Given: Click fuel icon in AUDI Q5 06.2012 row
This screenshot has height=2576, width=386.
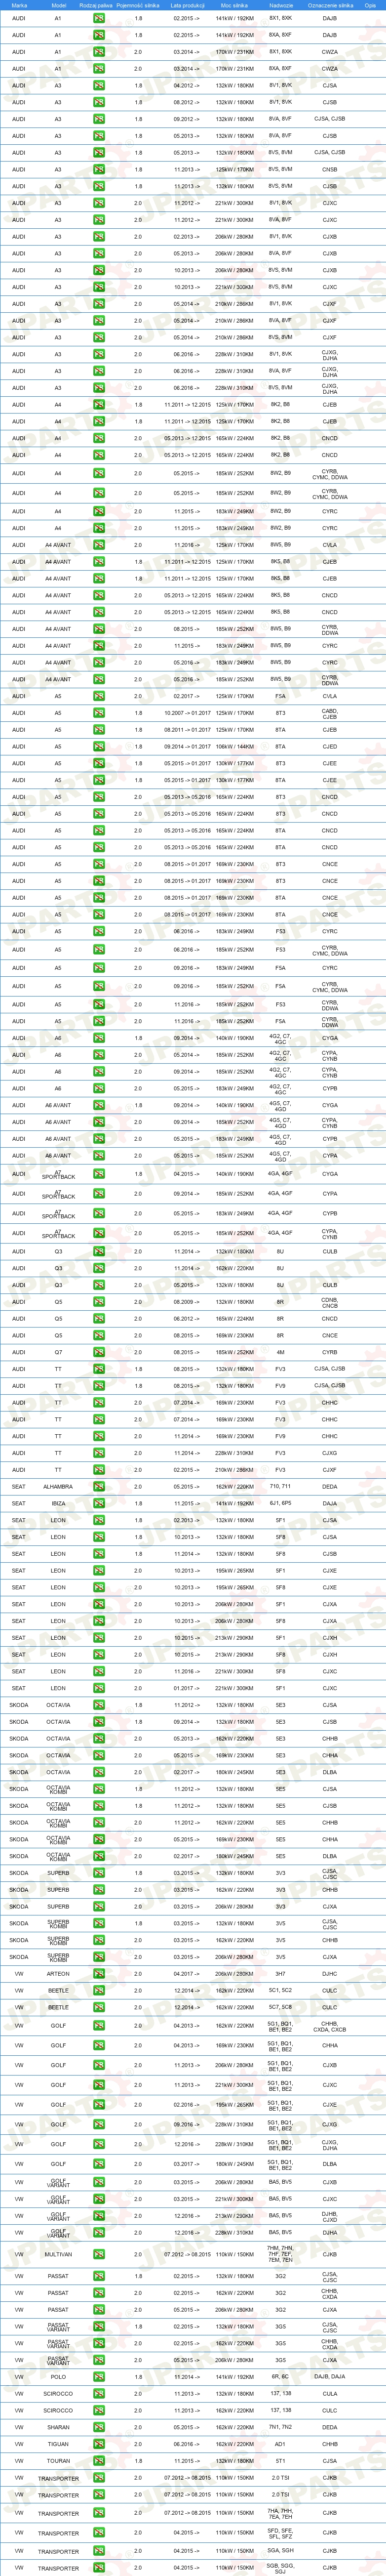Looking at the screenshot, I should (99, 1318).
